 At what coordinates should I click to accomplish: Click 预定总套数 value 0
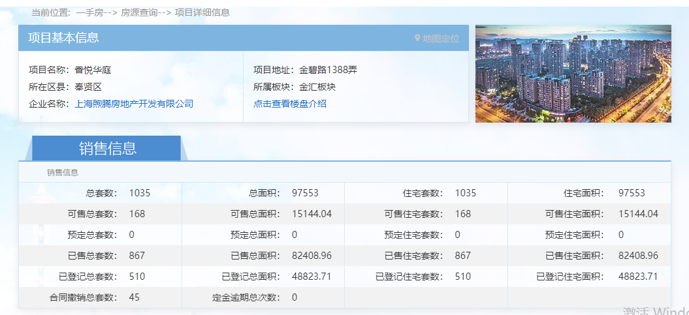[x=132, y=235]
